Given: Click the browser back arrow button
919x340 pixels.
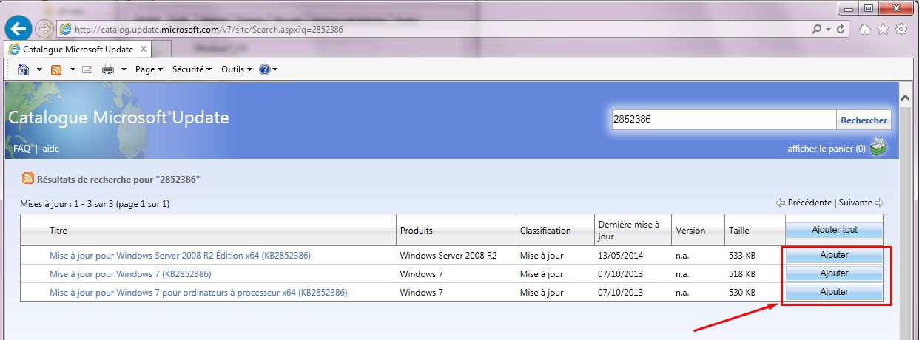Looking at the screenshot, I should tap(18, 29).
